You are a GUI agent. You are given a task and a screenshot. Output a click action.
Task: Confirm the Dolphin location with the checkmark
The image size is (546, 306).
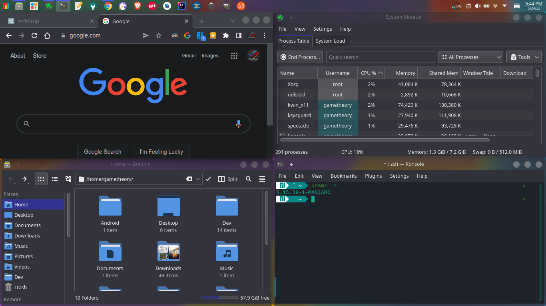pos(208,179)
